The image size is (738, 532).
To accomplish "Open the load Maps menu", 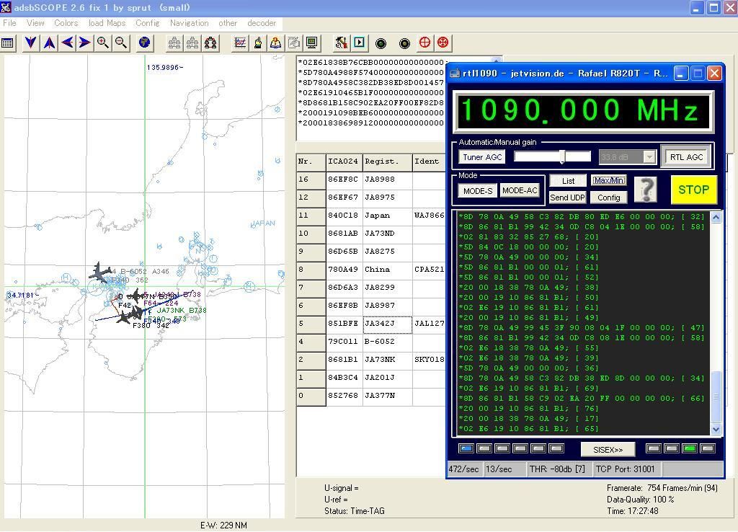I will click(107, 23).
